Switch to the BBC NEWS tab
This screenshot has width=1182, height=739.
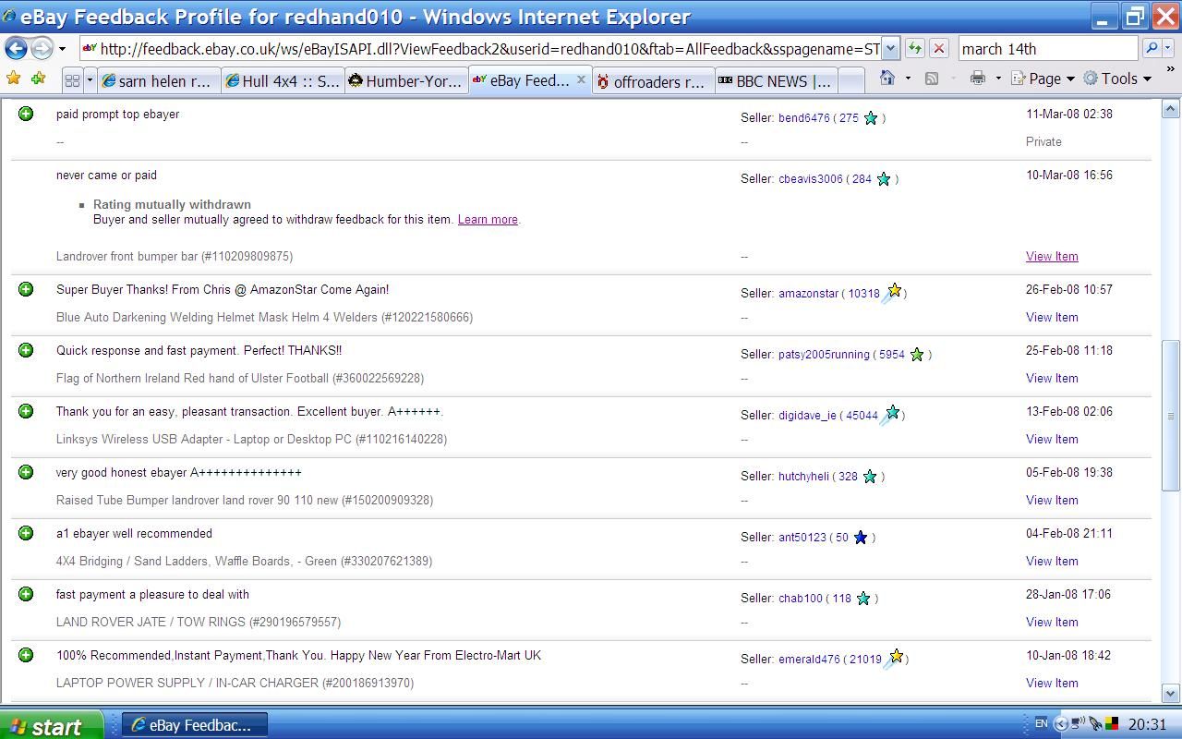coord(777,81)
